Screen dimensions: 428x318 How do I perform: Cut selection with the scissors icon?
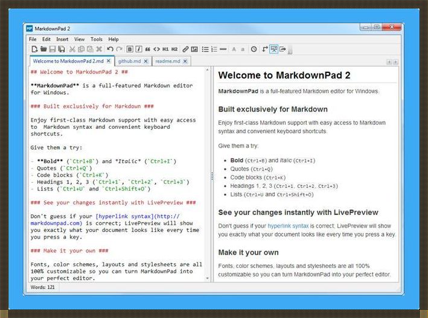pos(72,49)
